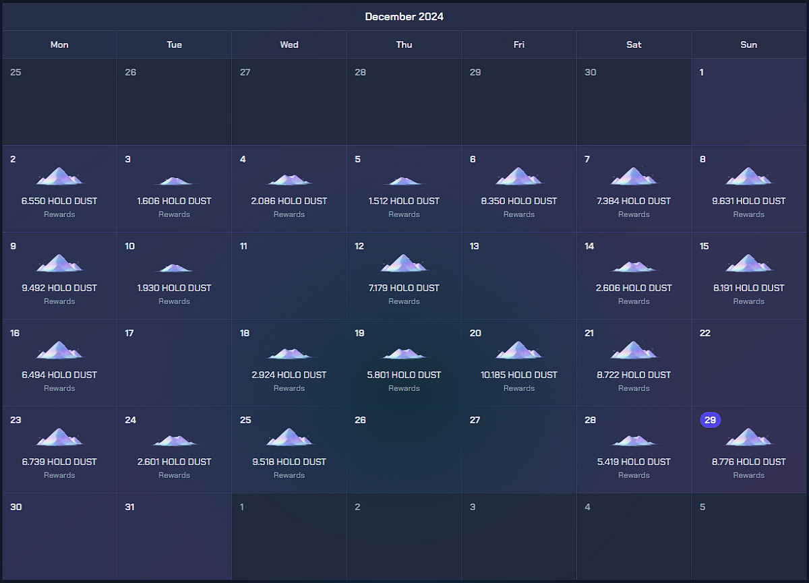The image size is (809, 583).
Task: Open the dust icon on December 10
Action: click(x=174, y=267)
